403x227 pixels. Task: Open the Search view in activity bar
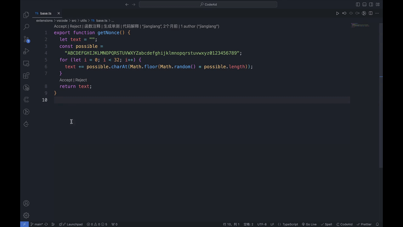pyautogui.click(x=26, y=27)
